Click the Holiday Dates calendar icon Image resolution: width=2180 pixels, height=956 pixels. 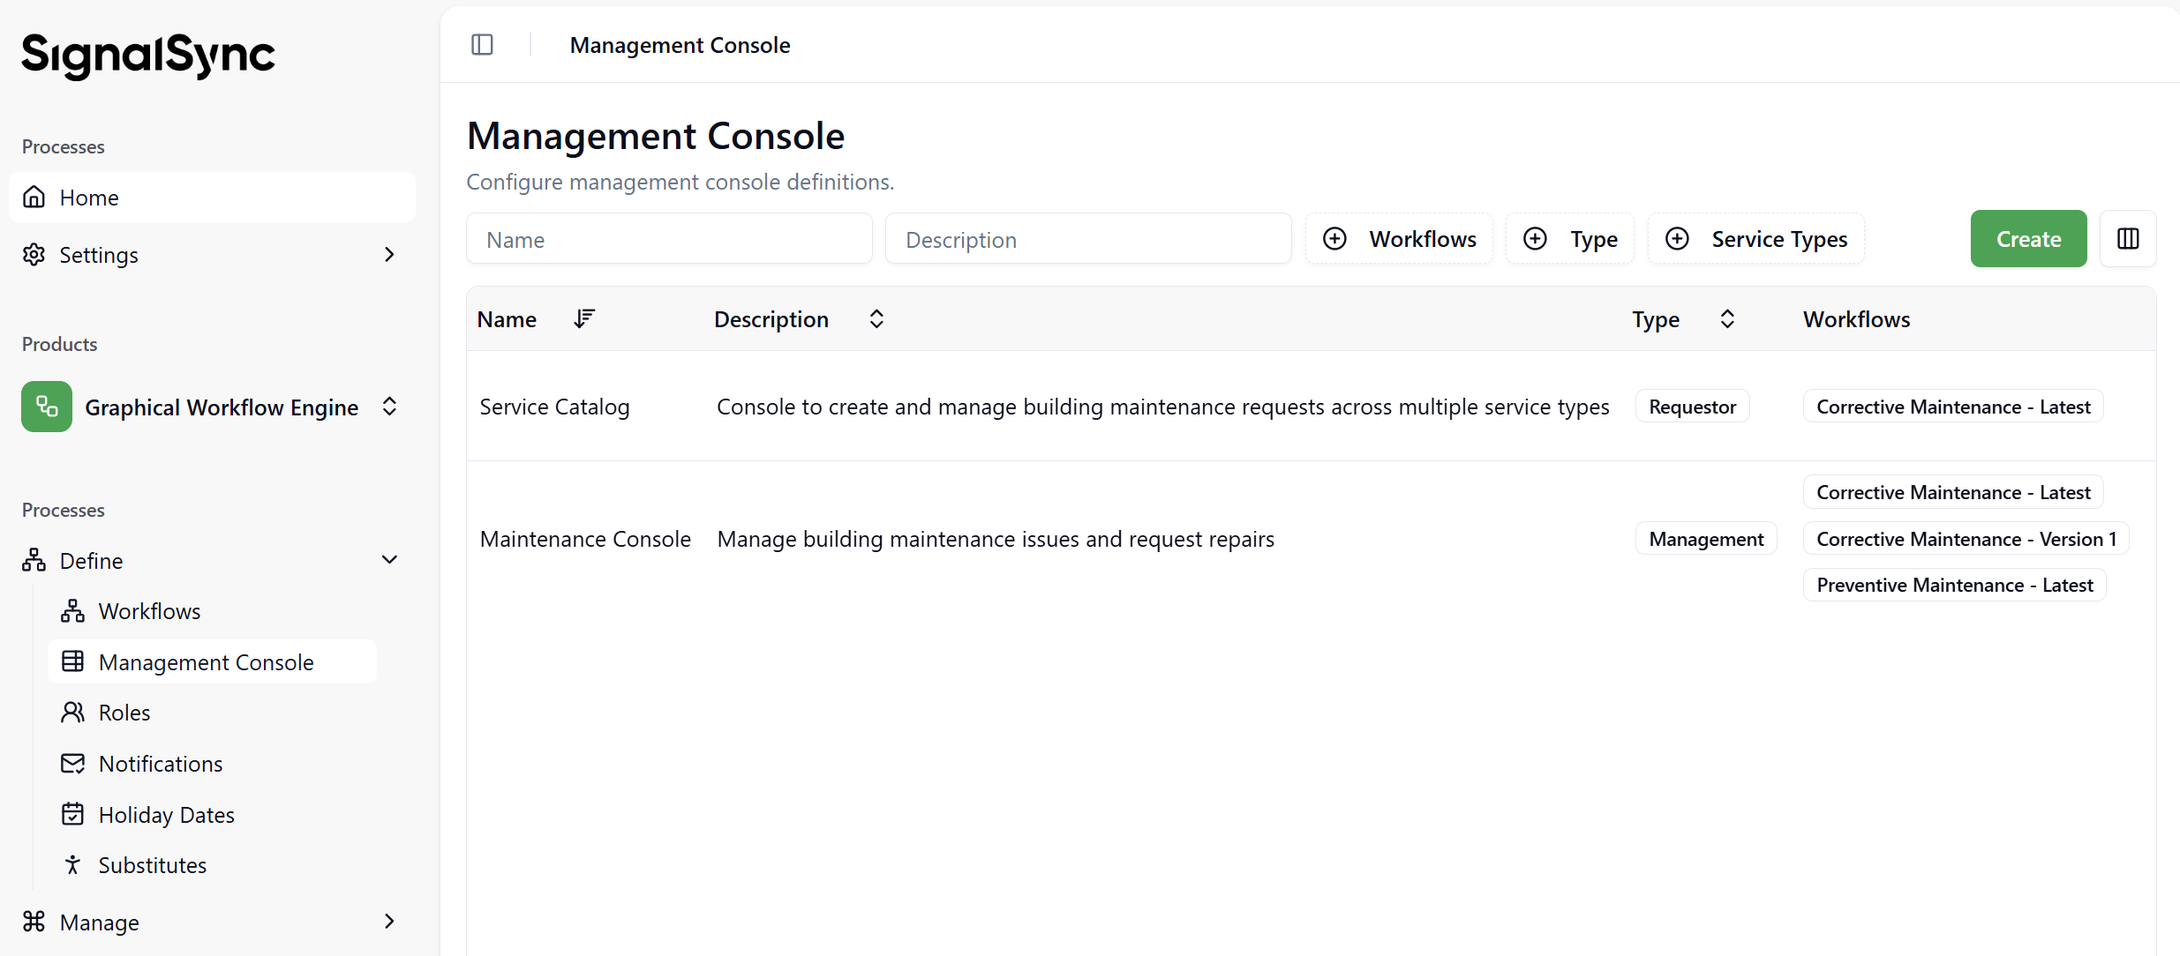coord(73,814)
